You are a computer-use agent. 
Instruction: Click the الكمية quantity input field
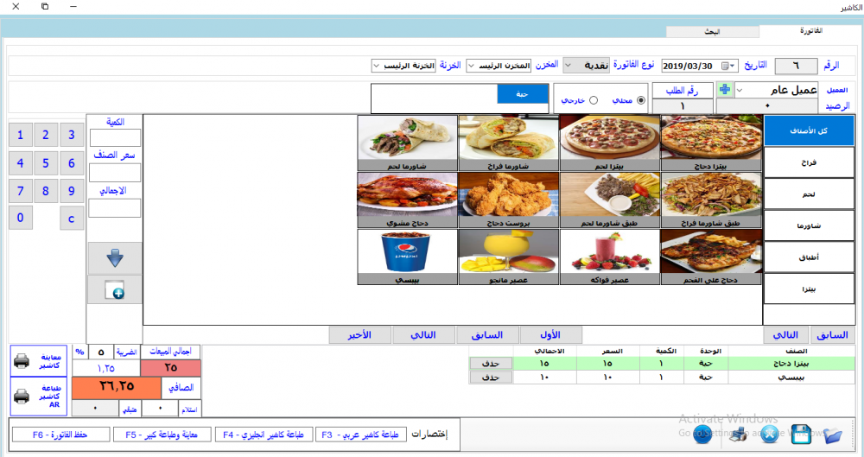pos(115,137)
